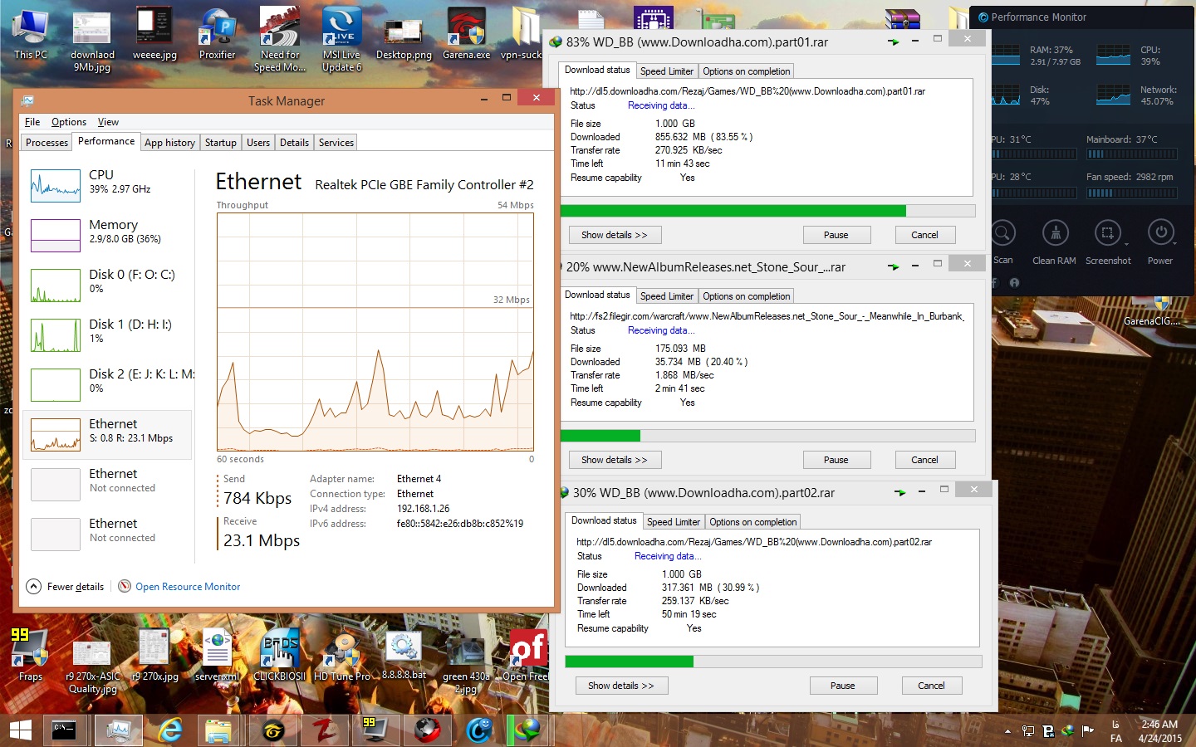Switch to the Users tab

pos(258,143)
